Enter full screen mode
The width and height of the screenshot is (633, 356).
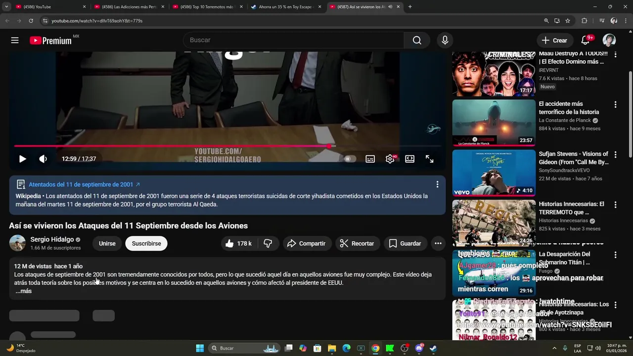click(429, 159)
